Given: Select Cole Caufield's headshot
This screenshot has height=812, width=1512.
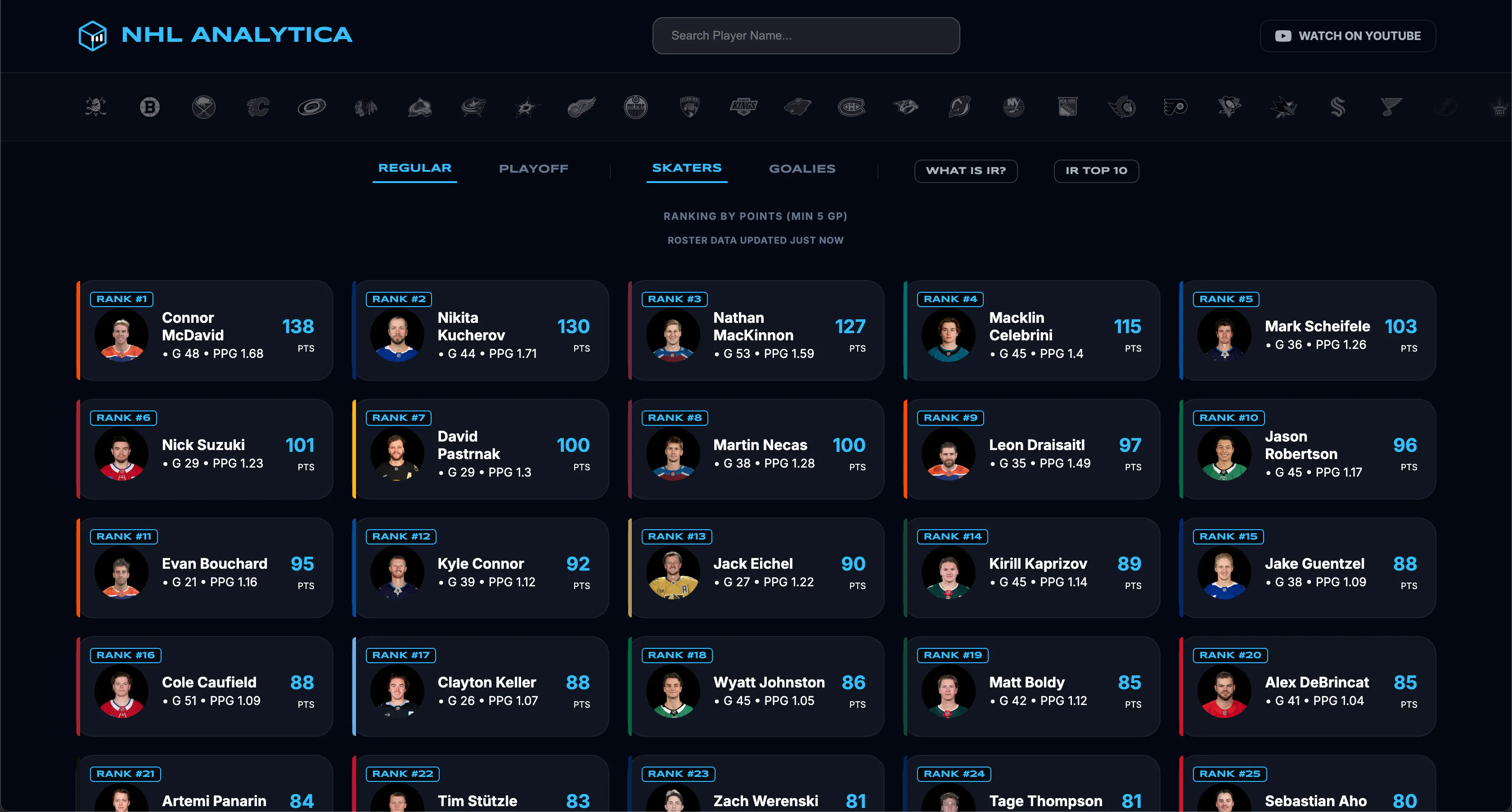Looking at the screenshot, I should point(121,691).
